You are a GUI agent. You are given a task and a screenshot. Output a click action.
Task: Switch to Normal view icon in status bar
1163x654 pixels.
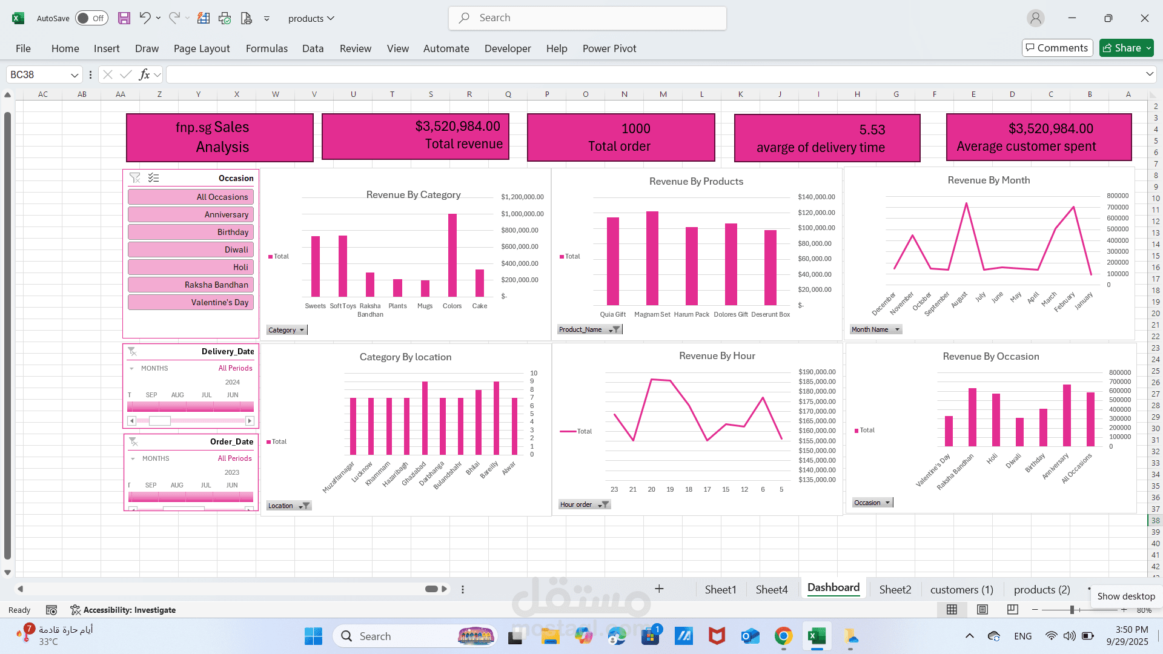click(x=952, y=610)
